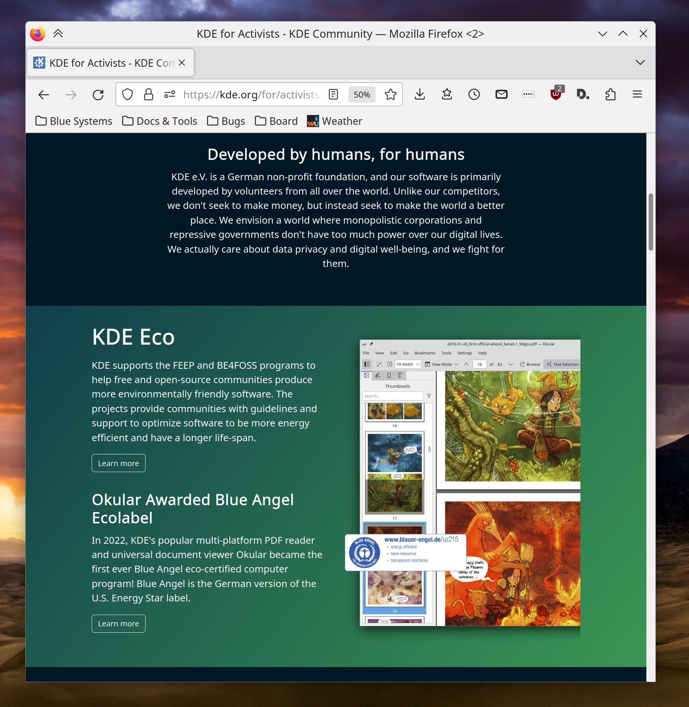Open the Blue Systems bookmark folder
Screen dimensions: 689x707
coord(74,121)
